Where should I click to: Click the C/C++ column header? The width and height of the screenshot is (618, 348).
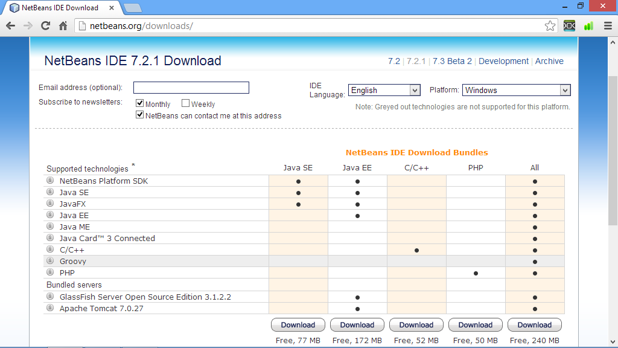(x=416, y=168)
